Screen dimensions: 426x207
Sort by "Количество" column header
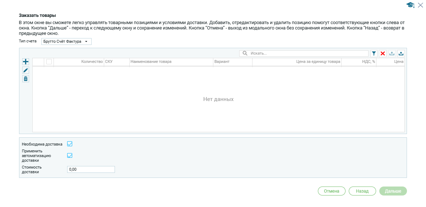(x=92, y=62)
